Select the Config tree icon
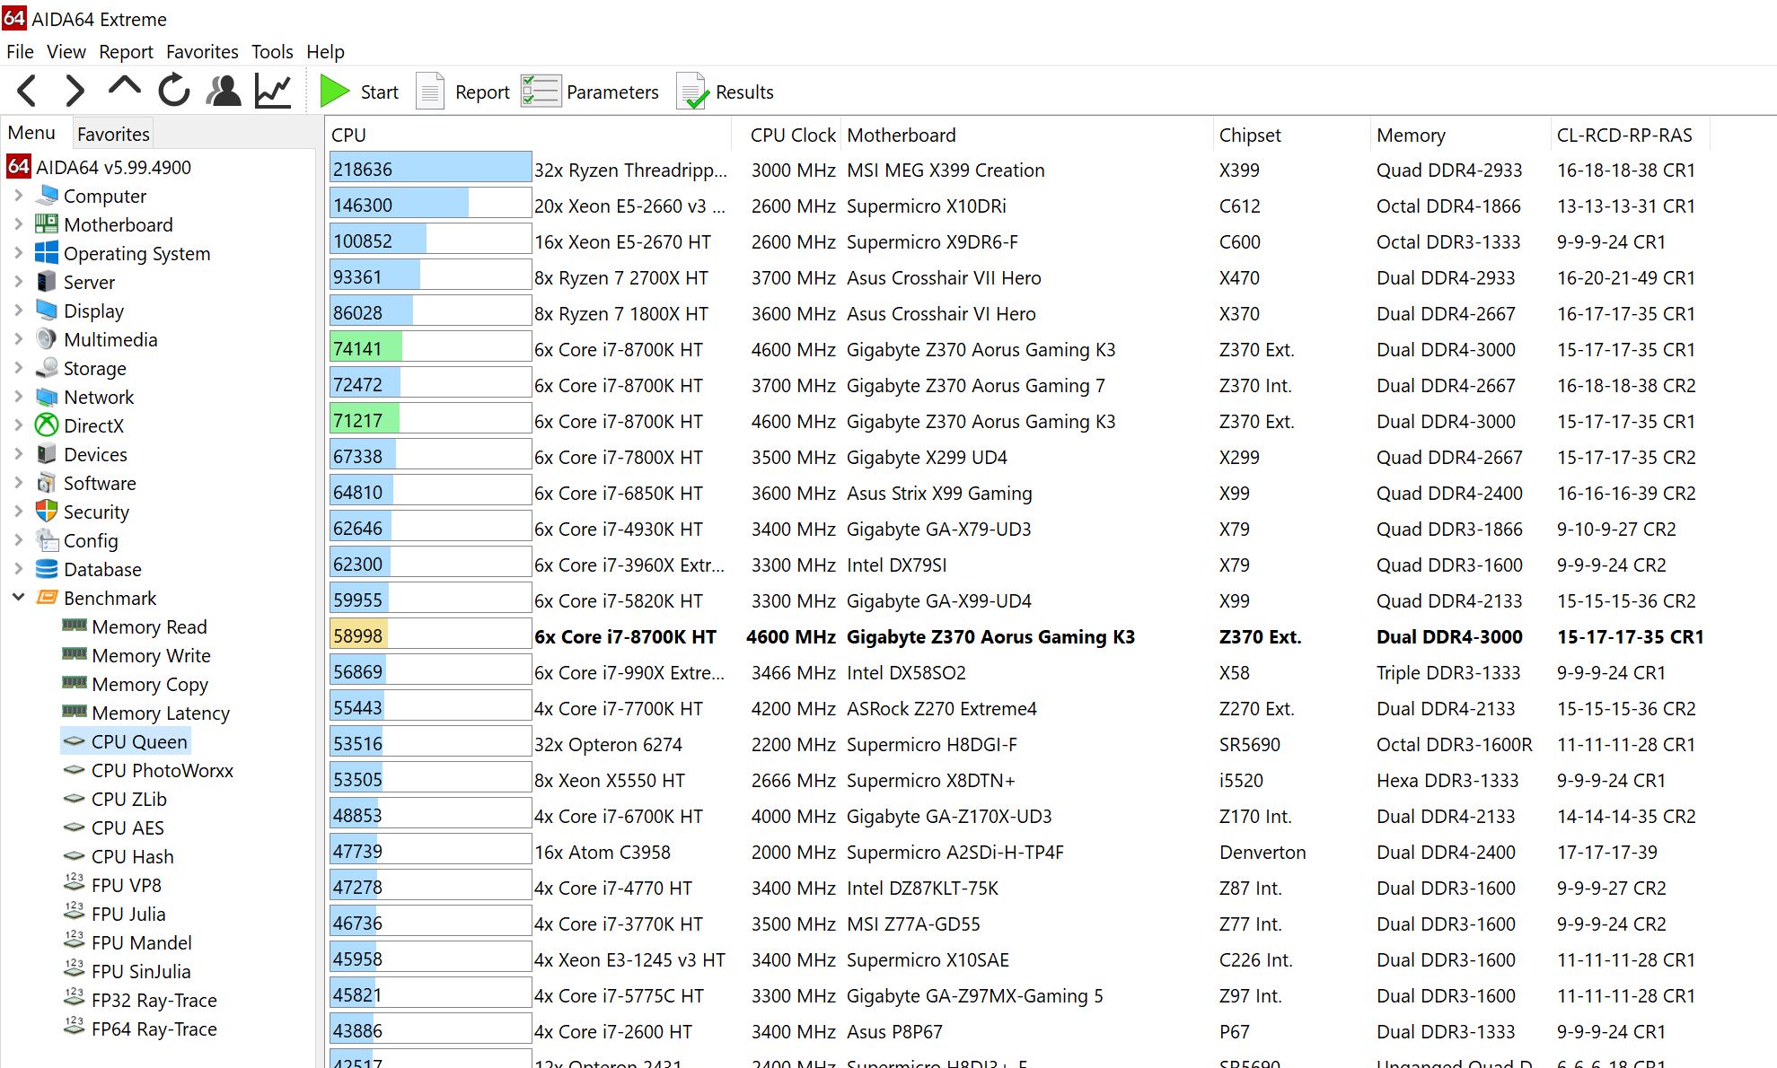Screen dimensions: 1777x1068 pyautogui.click(x=47, y=540)
